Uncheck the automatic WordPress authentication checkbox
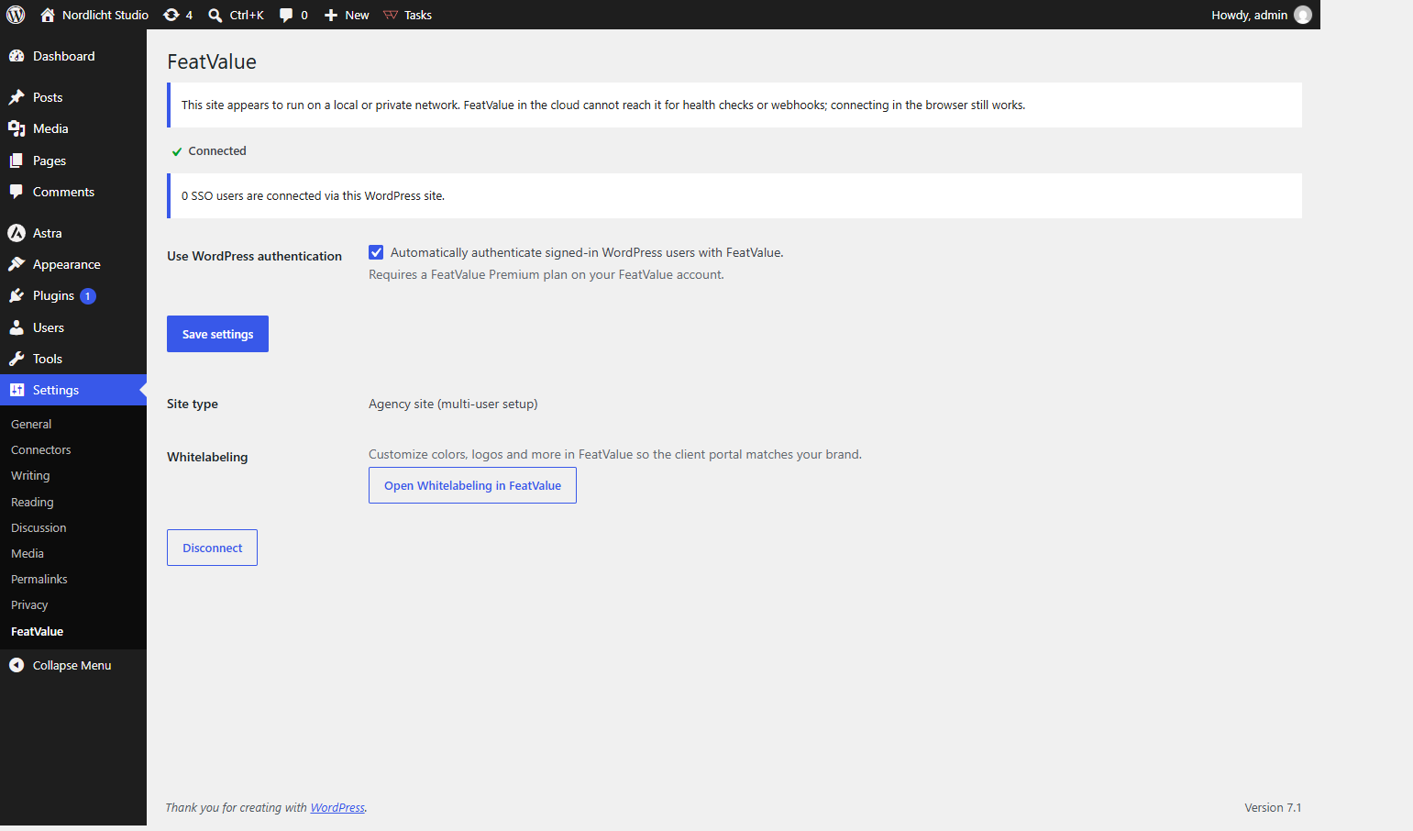Viewport: 1413px width, 831px height. 376,252
